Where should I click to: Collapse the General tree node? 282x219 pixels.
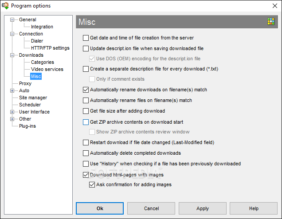point(12,20)
